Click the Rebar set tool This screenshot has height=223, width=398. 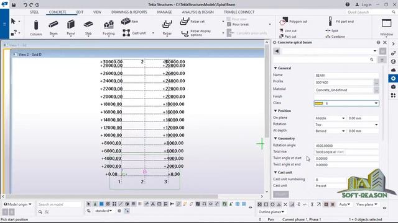tap(192, 22)
